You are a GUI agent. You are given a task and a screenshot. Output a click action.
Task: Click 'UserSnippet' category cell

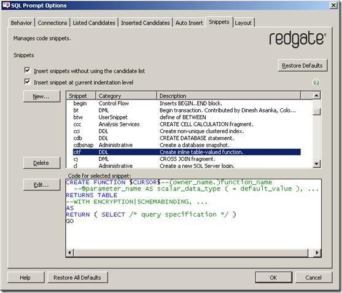pyautogui.click(x=113, y=117)
